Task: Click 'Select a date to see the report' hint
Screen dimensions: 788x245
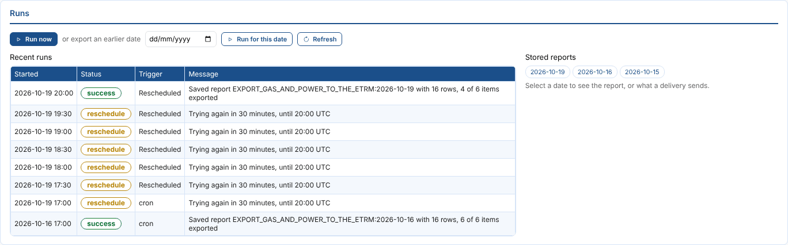Action: (x=617, y=86)
